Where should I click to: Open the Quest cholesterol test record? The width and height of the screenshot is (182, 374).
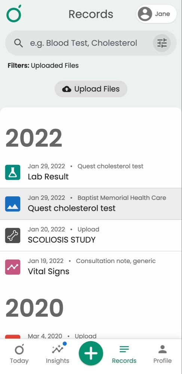(91, 204)
